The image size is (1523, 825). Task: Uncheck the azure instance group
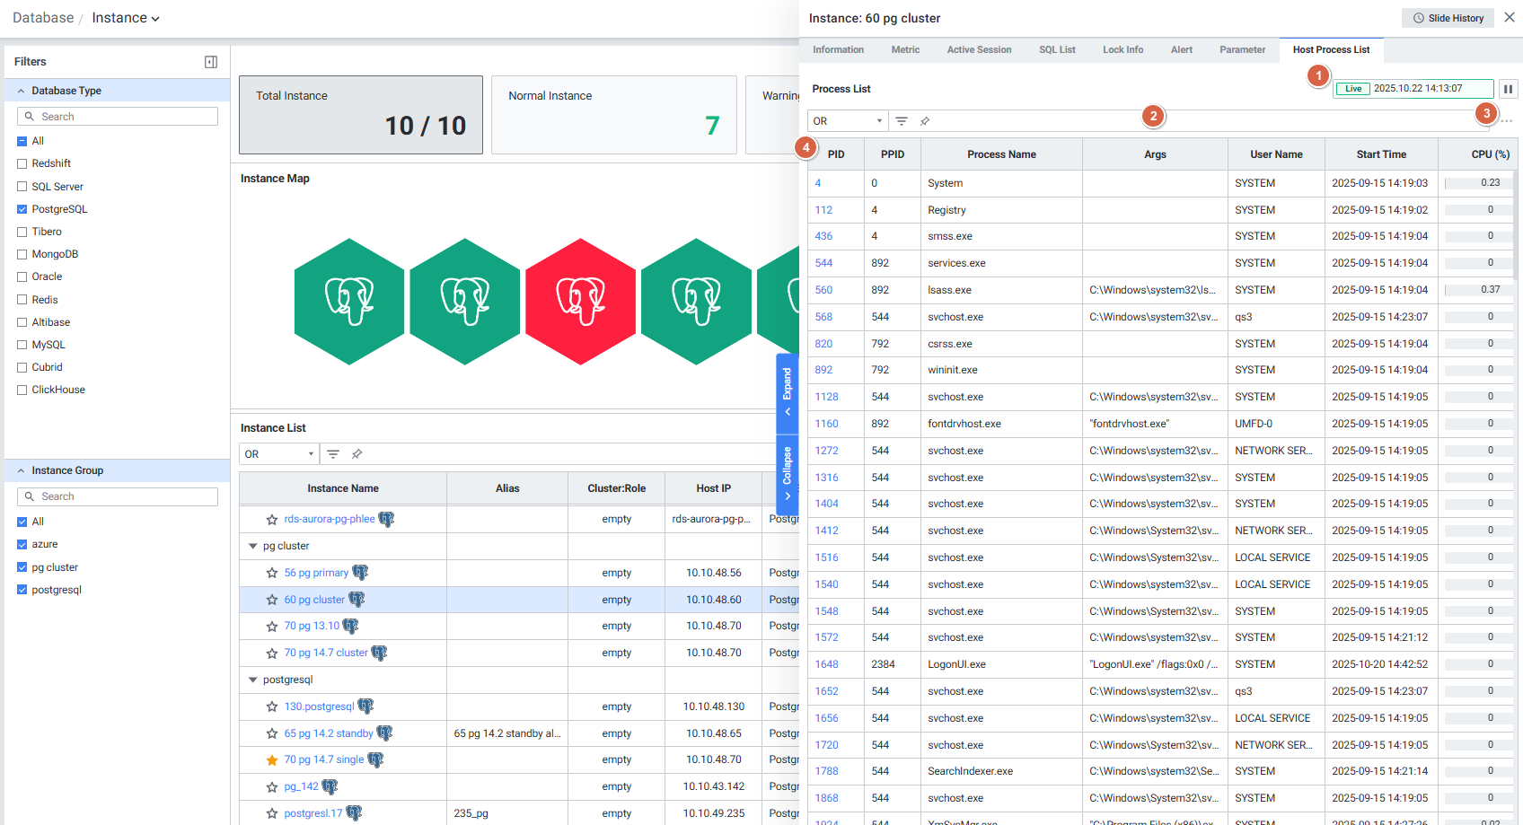point(22,544)
